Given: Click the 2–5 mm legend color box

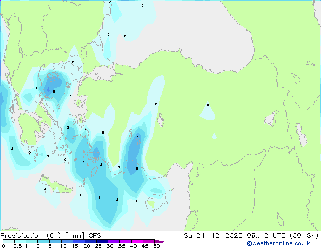Looking at the screenshot, I should tap(44, 241).
